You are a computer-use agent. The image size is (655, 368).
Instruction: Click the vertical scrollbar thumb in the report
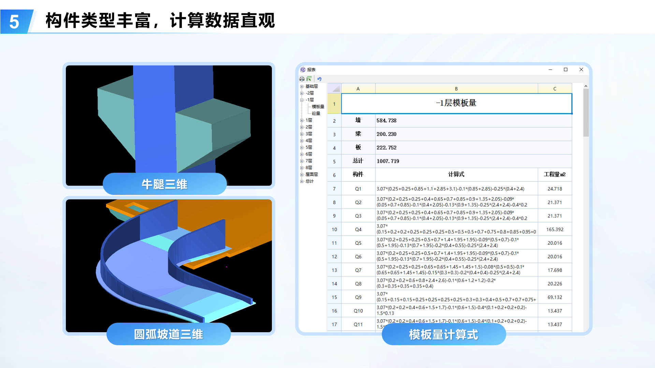click(x=586, y=112)
